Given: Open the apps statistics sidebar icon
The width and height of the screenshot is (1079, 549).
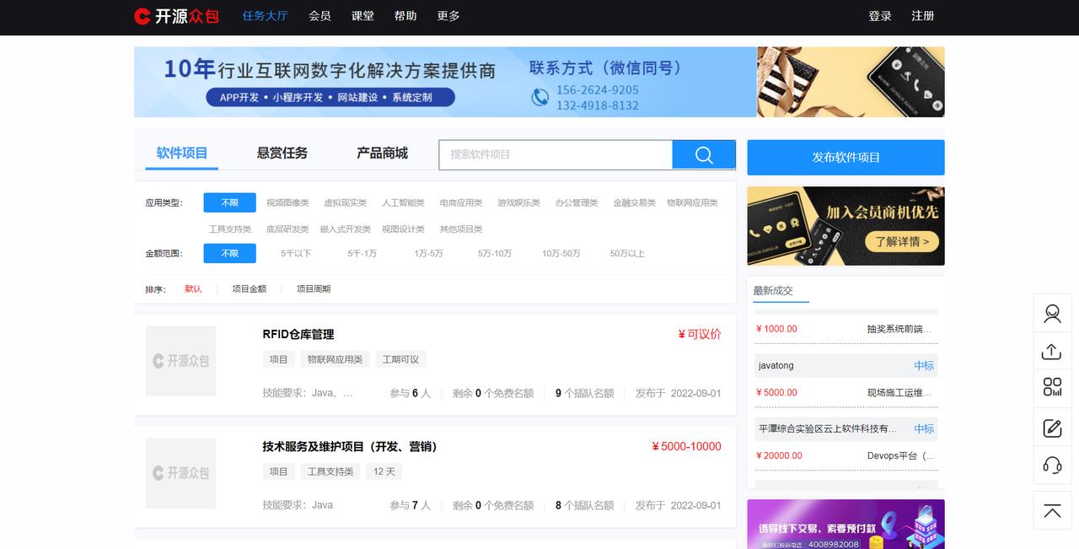Looking at the screenshot, I should [1052, 387].
